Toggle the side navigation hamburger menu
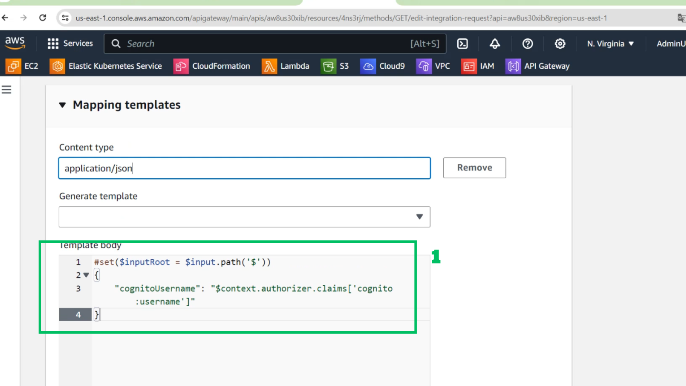 (x=6, y=89)
